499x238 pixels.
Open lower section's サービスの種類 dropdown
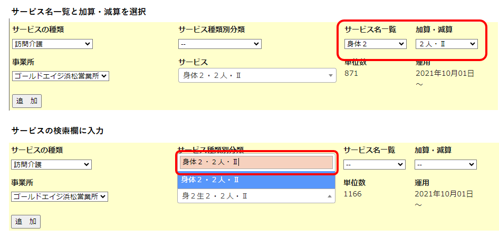tap(52, 165)
